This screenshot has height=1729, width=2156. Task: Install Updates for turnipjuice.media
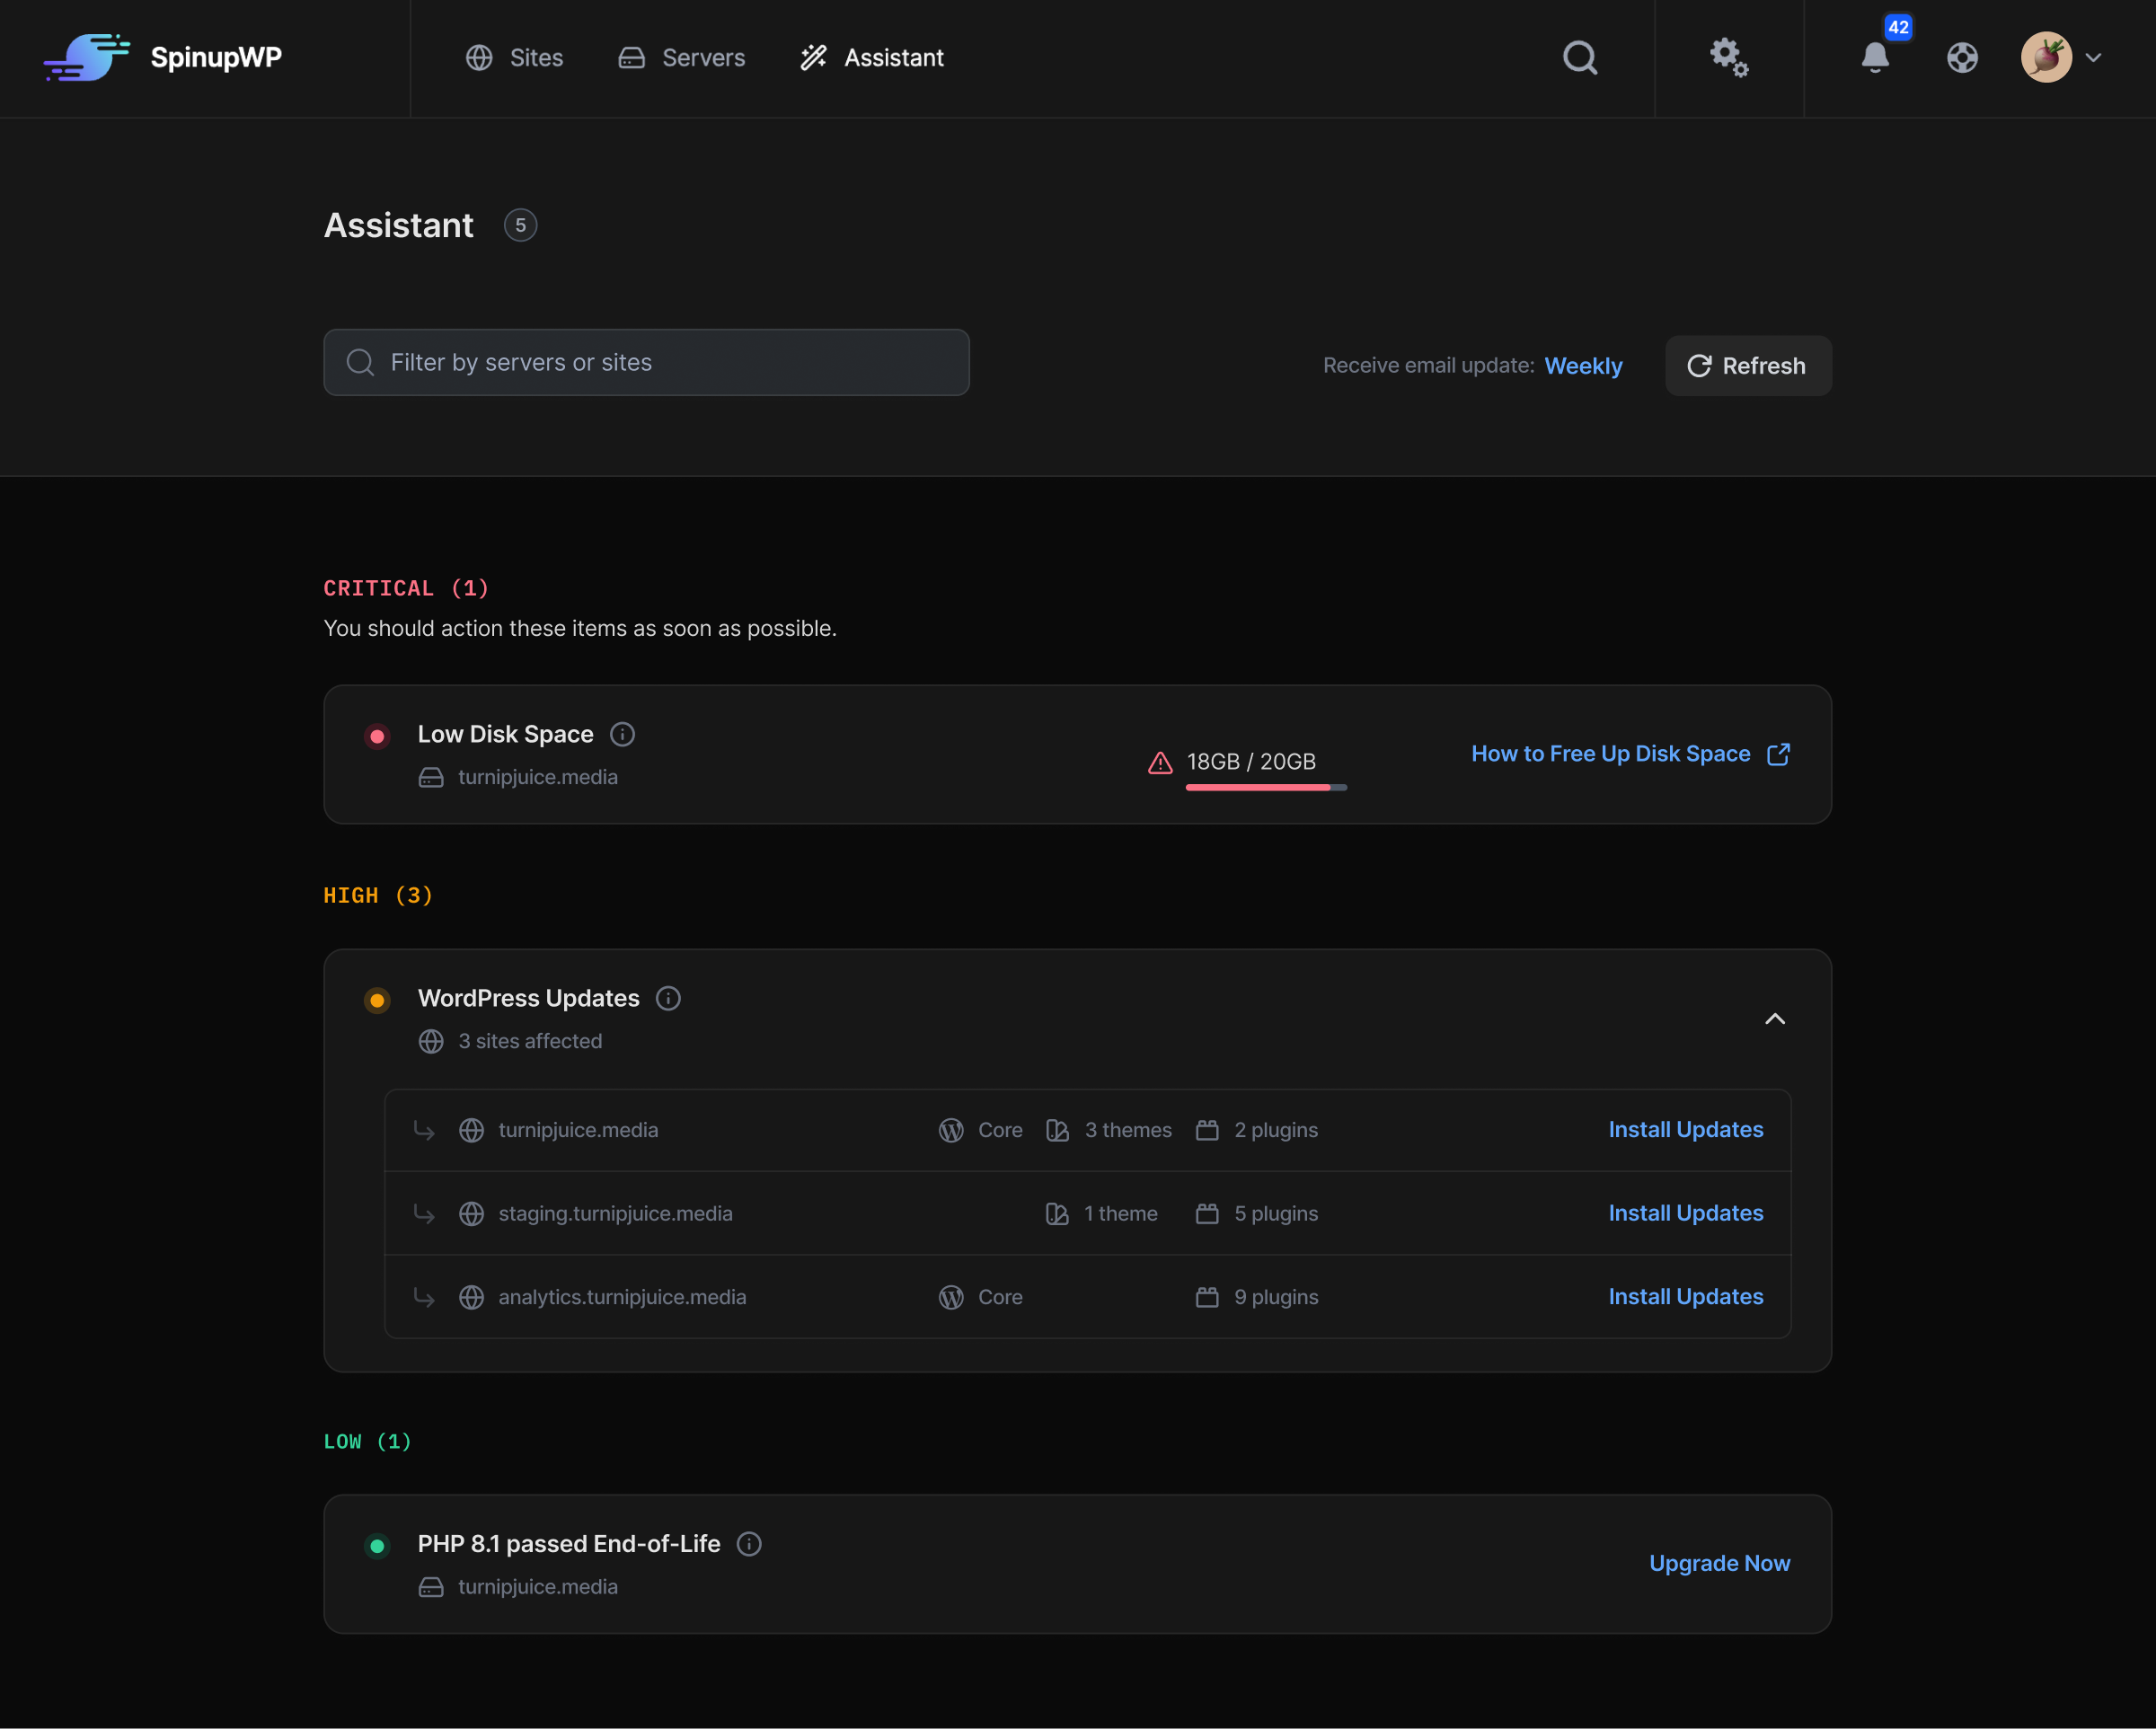[x=1686, y=1130]
